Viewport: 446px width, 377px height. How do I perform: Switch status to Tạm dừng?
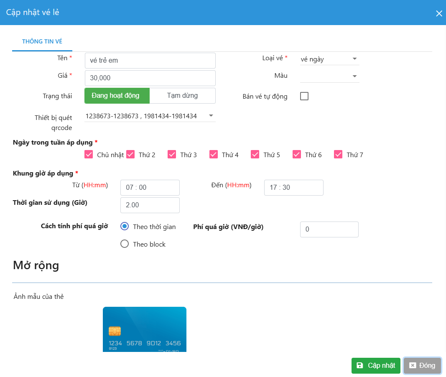182,96
